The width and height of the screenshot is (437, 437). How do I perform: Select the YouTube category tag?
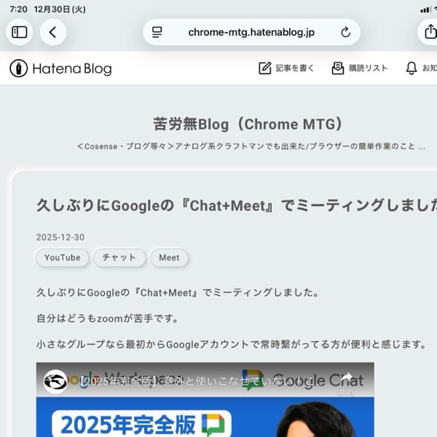(x=63, y=258)
